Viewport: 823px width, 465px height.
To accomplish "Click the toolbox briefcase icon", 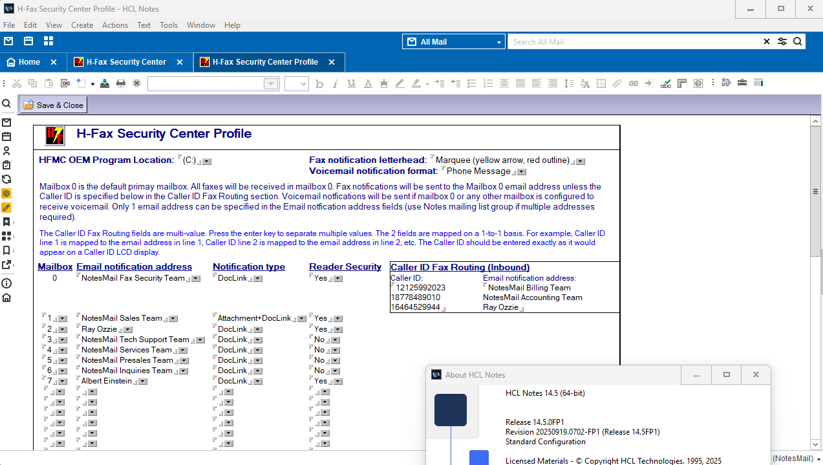I will point(742,83).
